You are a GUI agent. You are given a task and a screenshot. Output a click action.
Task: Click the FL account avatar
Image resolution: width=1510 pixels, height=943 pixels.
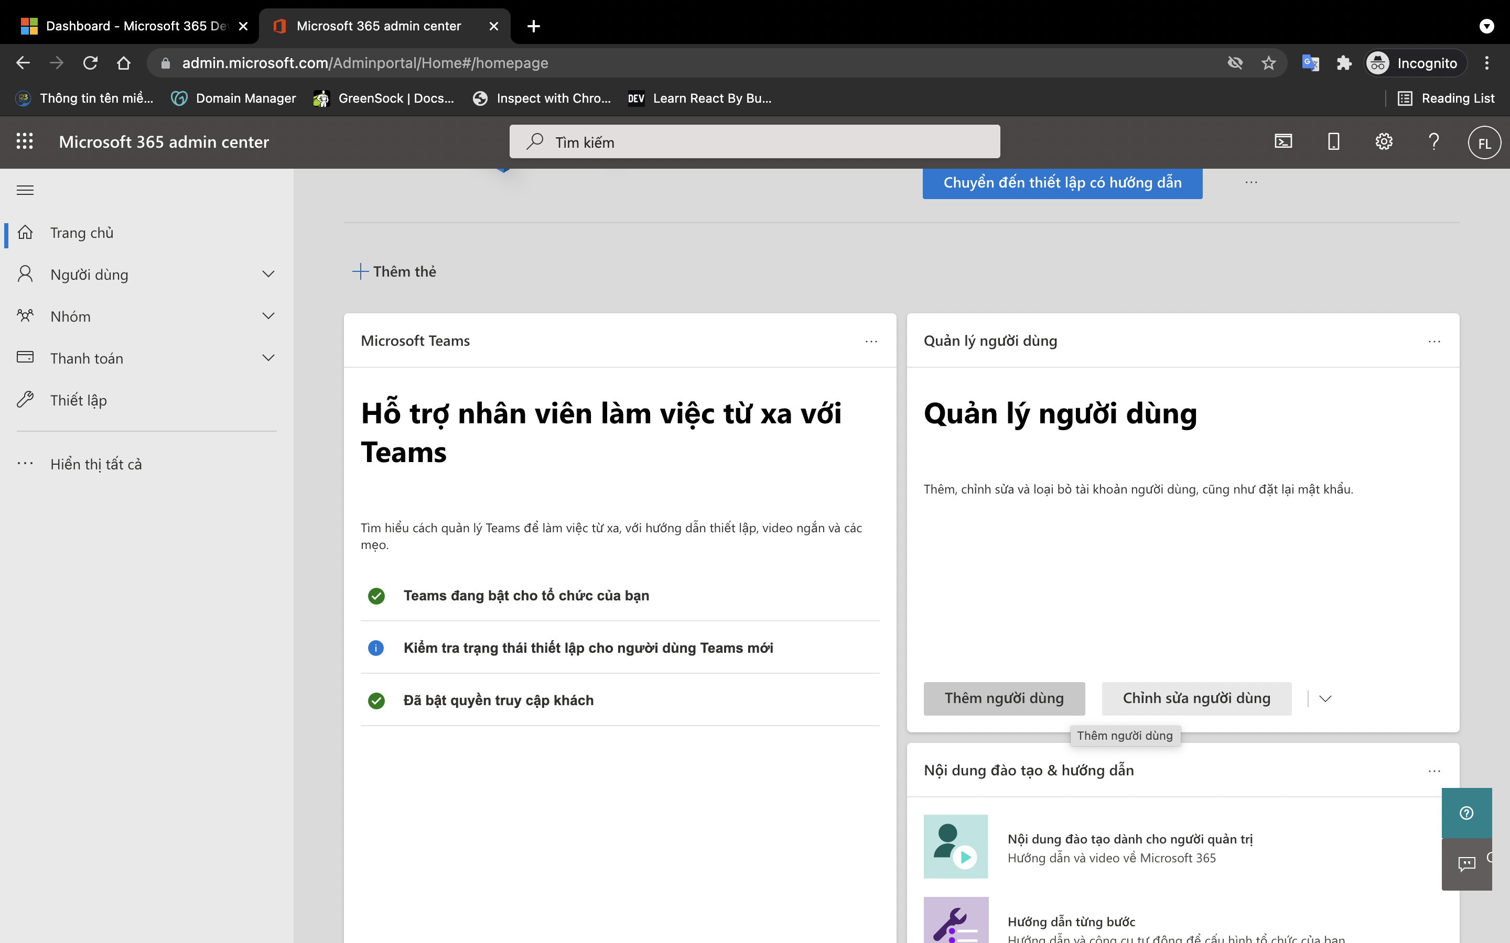pos(1483,141)
